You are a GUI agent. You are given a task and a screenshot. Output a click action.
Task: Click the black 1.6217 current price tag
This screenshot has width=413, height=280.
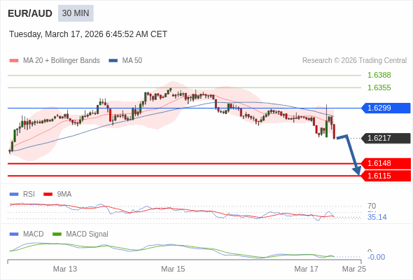coord(386,138)
